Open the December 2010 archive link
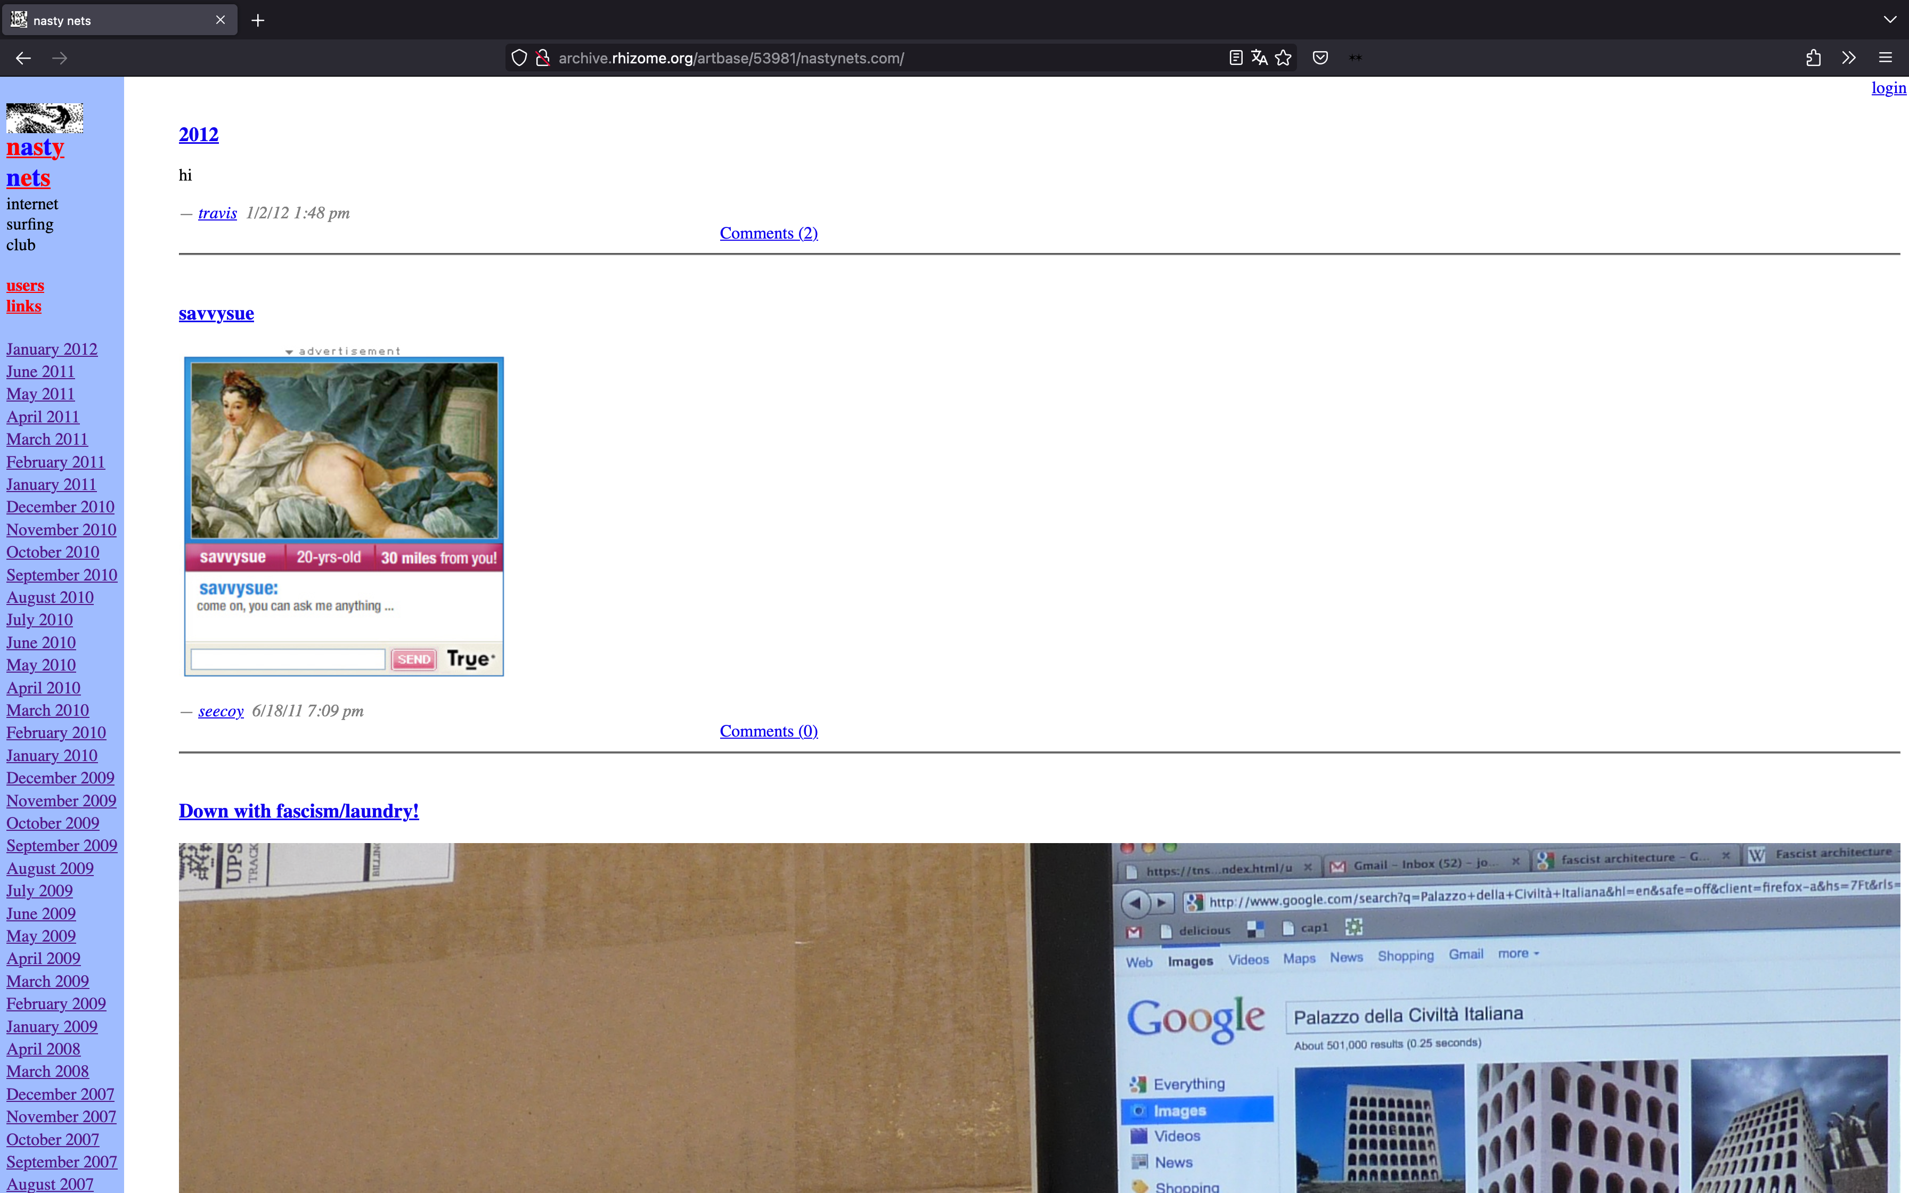 pos(60,506)
